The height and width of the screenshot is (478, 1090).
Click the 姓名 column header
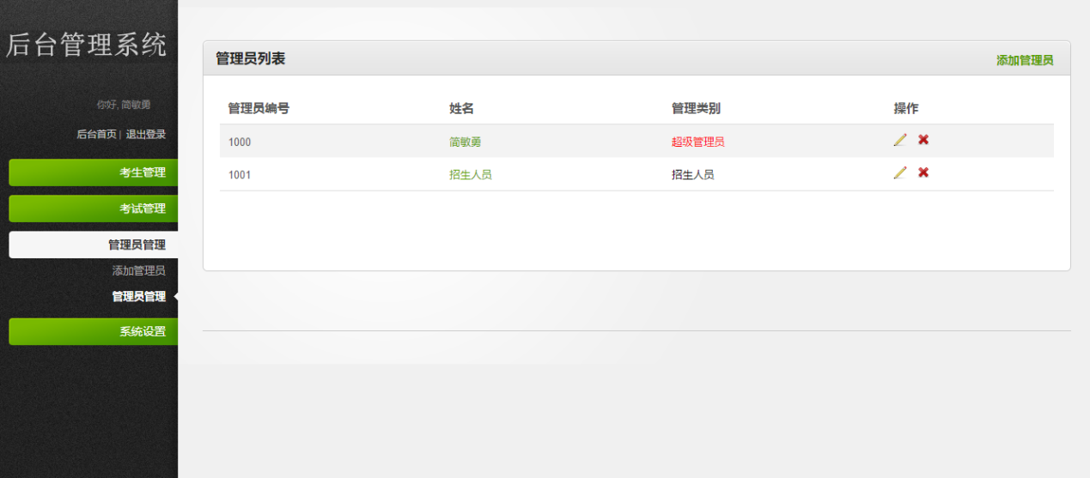tap(461, 108)
